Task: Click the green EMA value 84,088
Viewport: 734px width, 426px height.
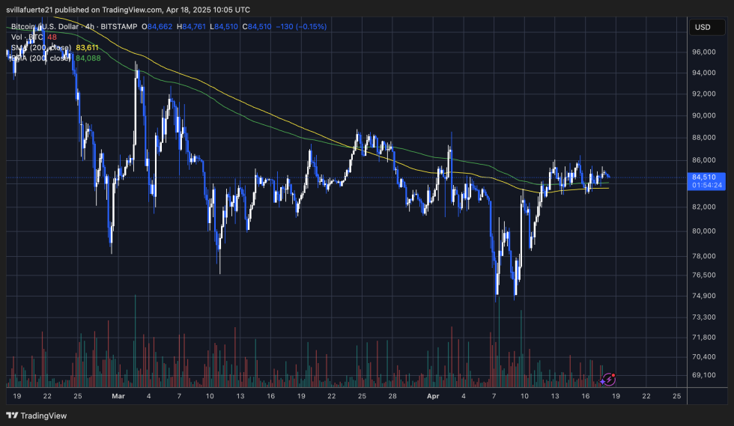Action: (88, 58)
